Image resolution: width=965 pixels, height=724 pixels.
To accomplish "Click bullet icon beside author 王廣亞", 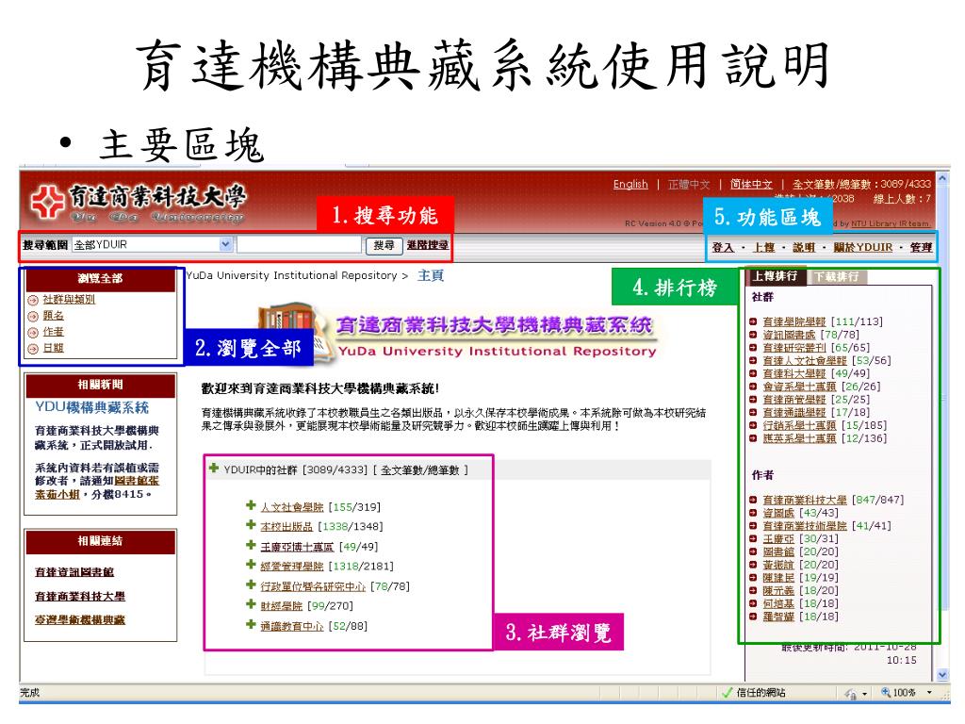I will 753,538.
